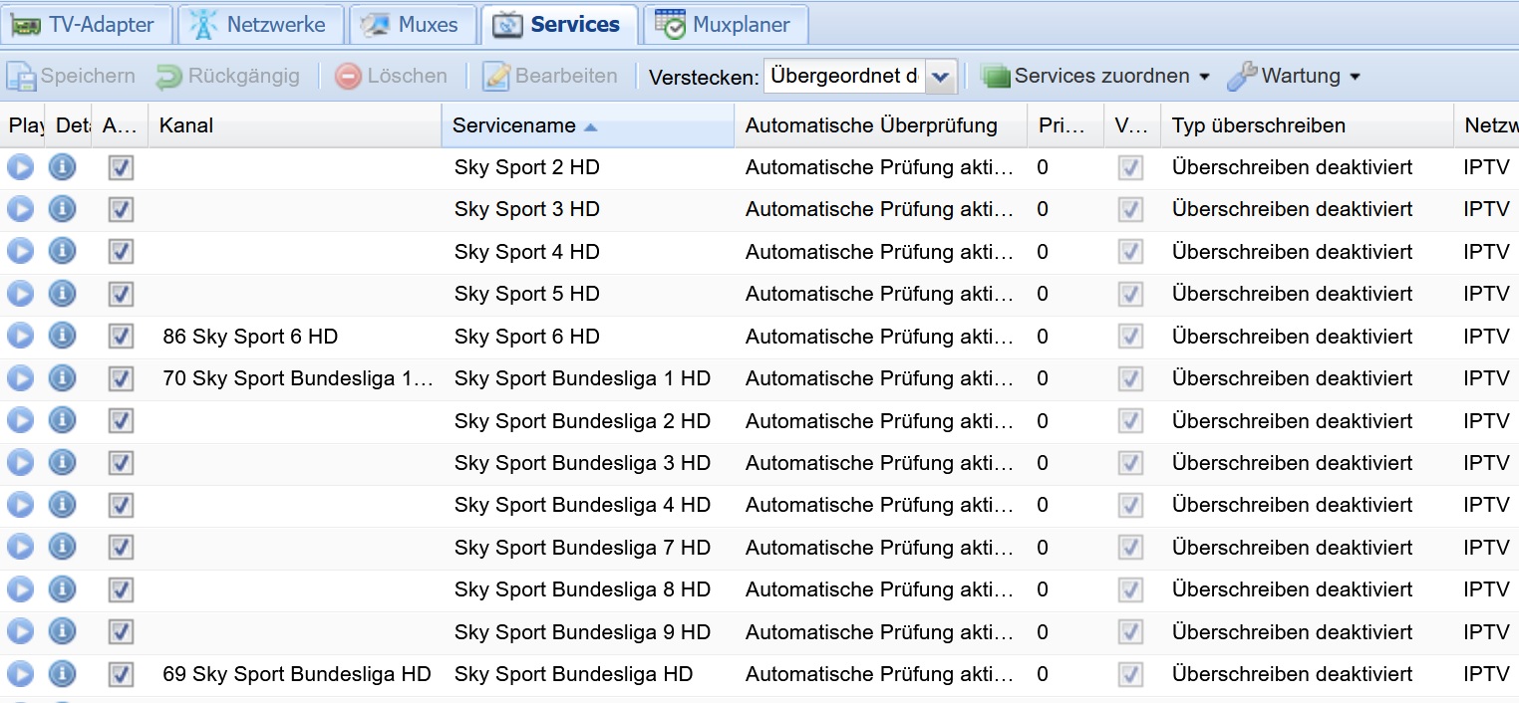Switch to the Netzwerke tab
This screenshot has width=1519, height=703.
click(260, 25)
